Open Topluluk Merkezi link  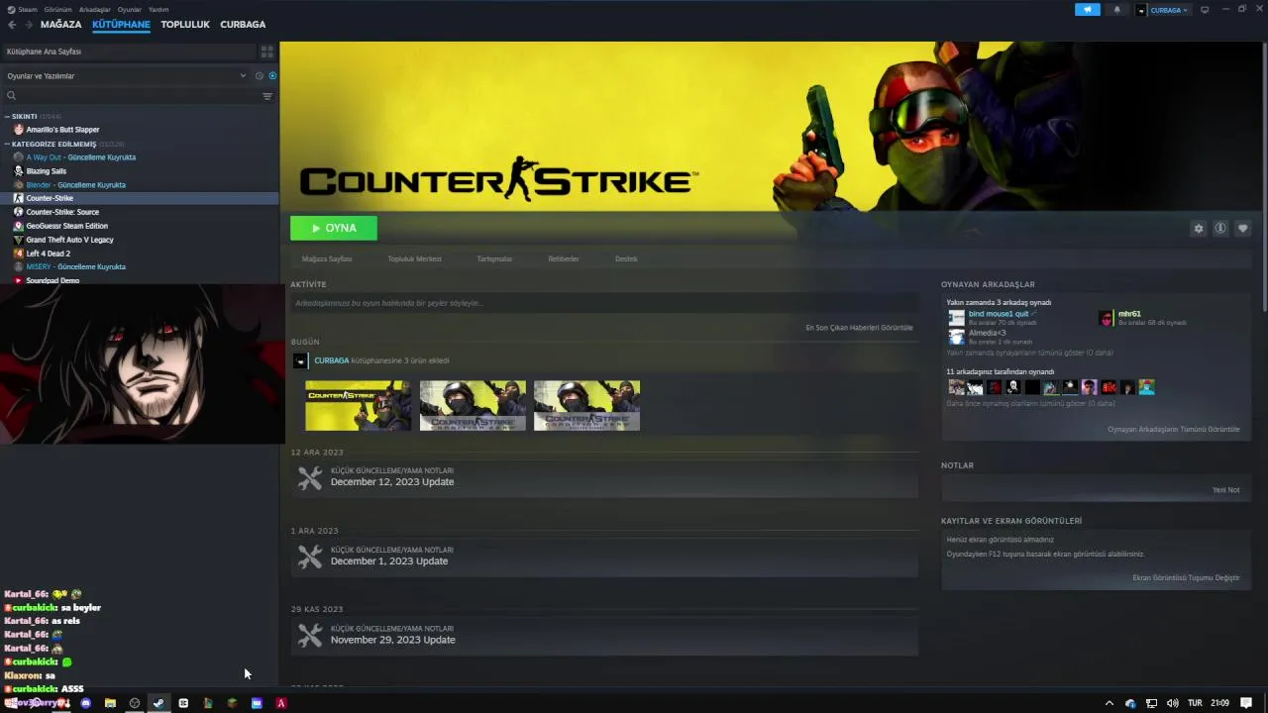pyautogui.click(x=414, y=259)
